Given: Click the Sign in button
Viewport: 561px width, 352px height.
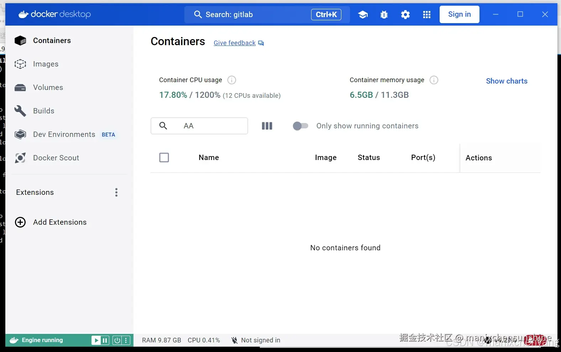Looking at the screenshot, I should [x=459, y=14].
